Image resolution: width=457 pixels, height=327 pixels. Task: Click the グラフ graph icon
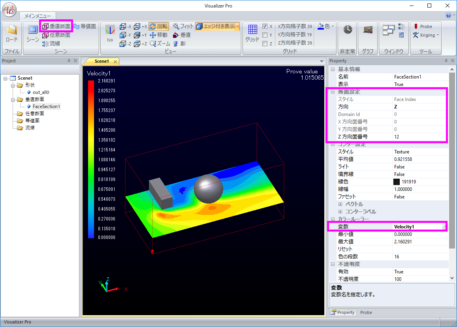tap(368, 30)
